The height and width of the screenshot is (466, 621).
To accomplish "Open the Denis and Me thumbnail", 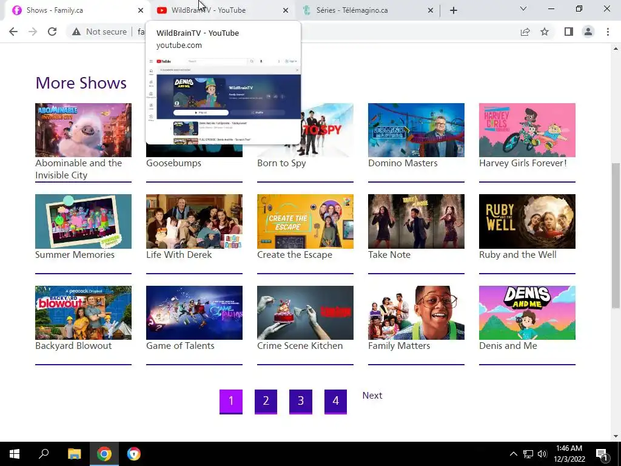I will click(527, 312).
